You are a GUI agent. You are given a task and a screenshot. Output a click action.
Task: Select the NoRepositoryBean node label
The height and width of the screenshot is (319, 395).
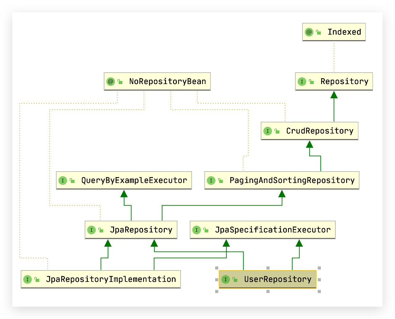pyautogui.click(x=167, y=82)
